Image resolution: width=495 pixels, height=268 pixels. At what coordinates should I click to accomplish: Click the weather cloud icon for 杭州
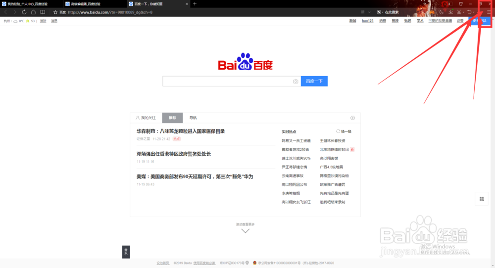(15, 21)
